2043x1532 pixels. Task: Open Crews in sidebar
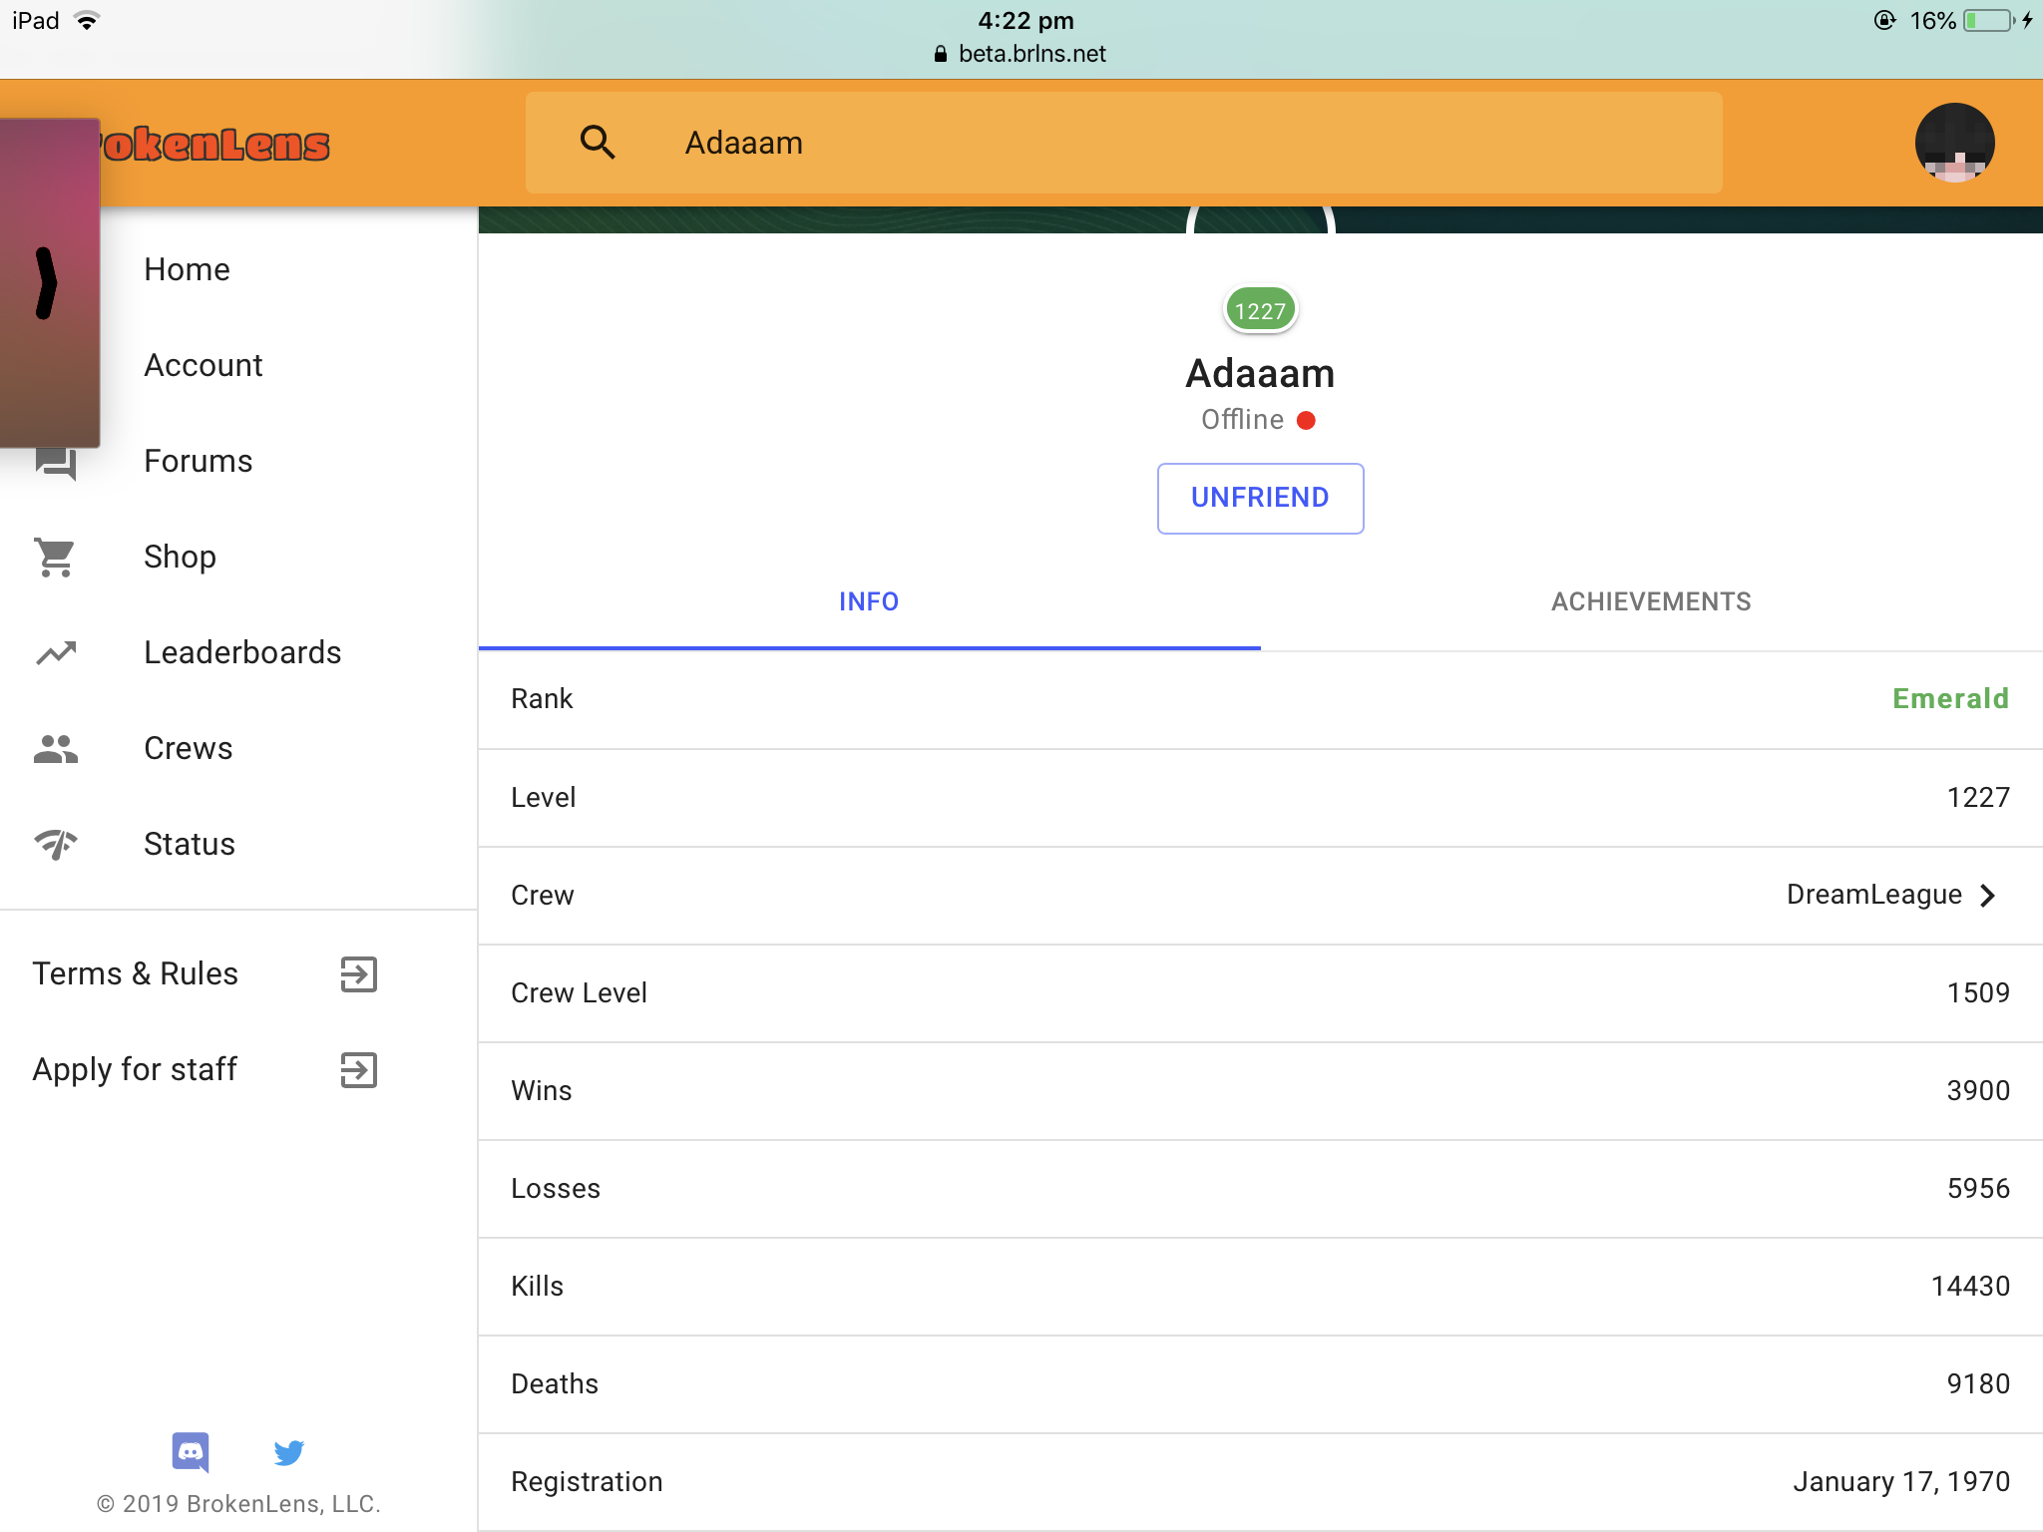[188, 748]
